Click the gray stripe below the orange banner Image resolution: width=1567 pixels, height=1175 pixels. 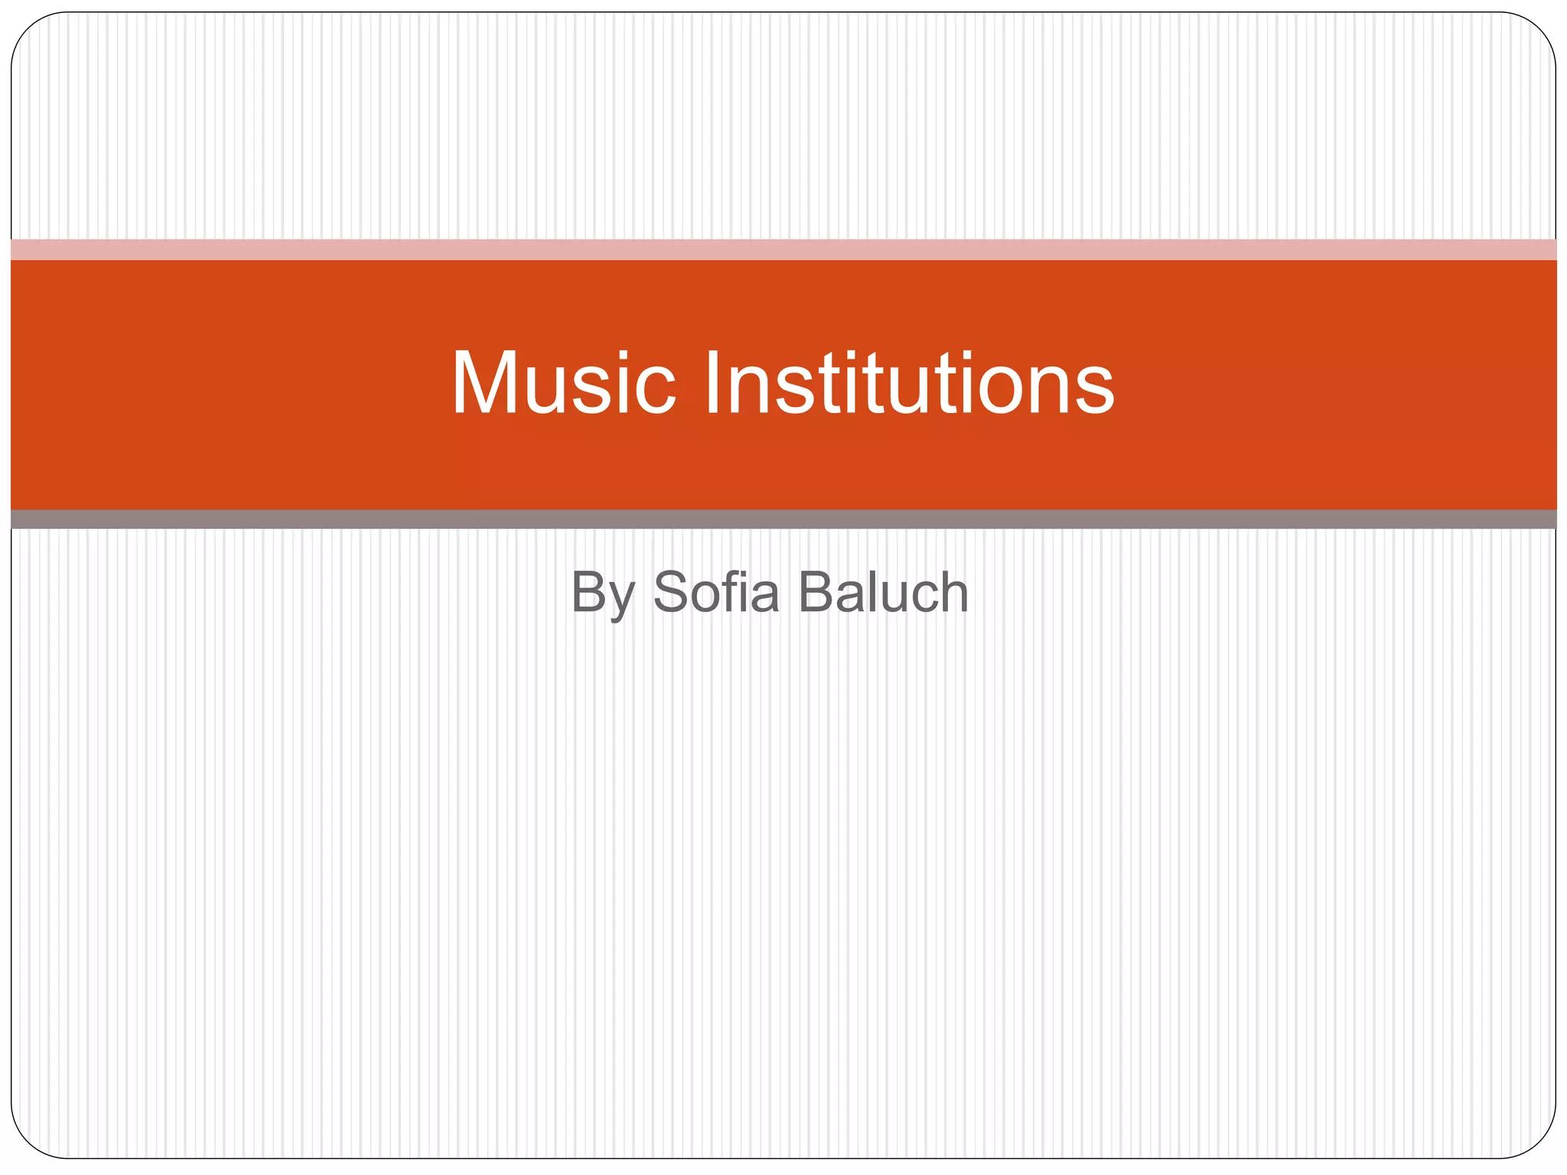point(783,519)
